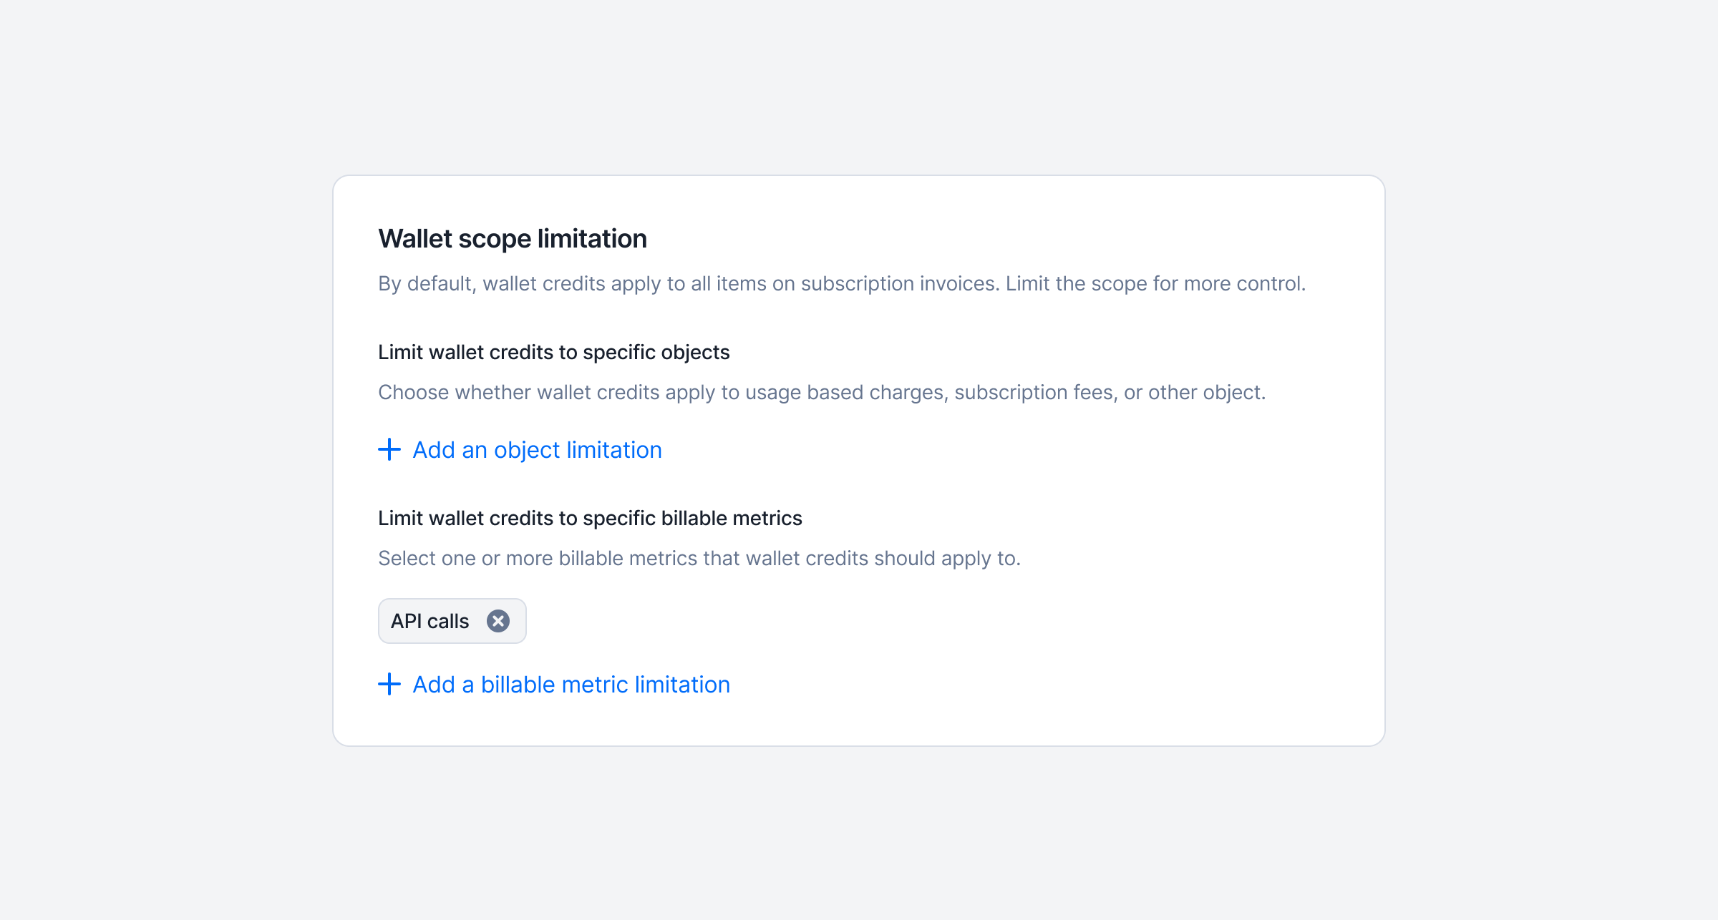Click the Select one or more billable metrics description
1718x920 pixels.
point(699,559)
